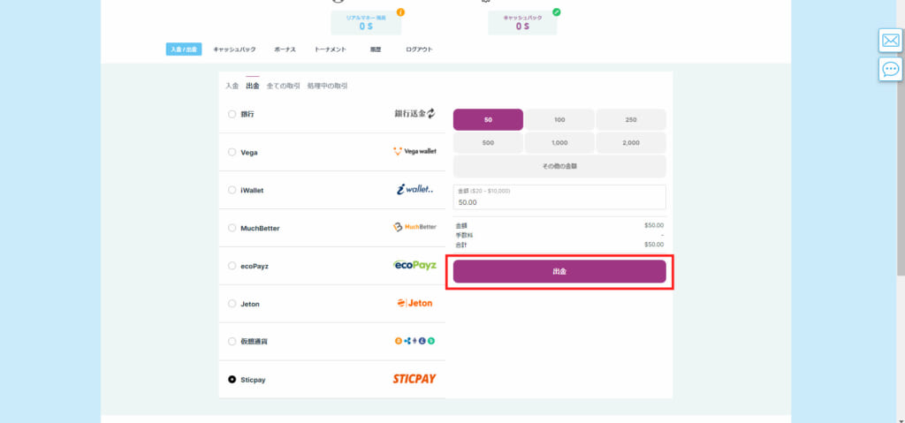Viewport: 905px width, 423px height.
Task: Click the cryptocurrency coin icons
Action: (x=415, y=341)
